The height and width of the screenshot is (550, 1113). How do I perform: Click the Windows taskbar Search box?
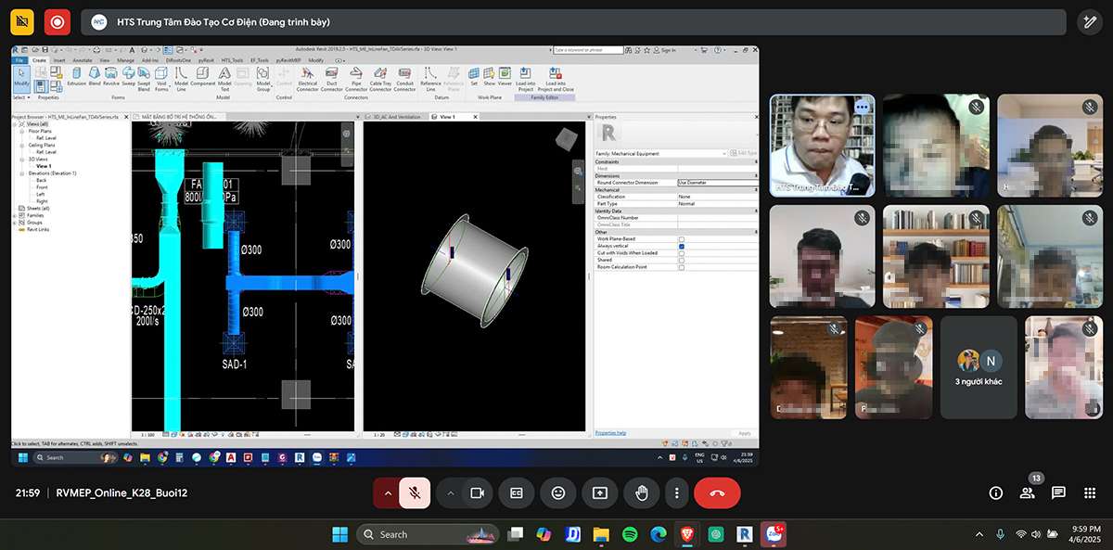(428, 533)
